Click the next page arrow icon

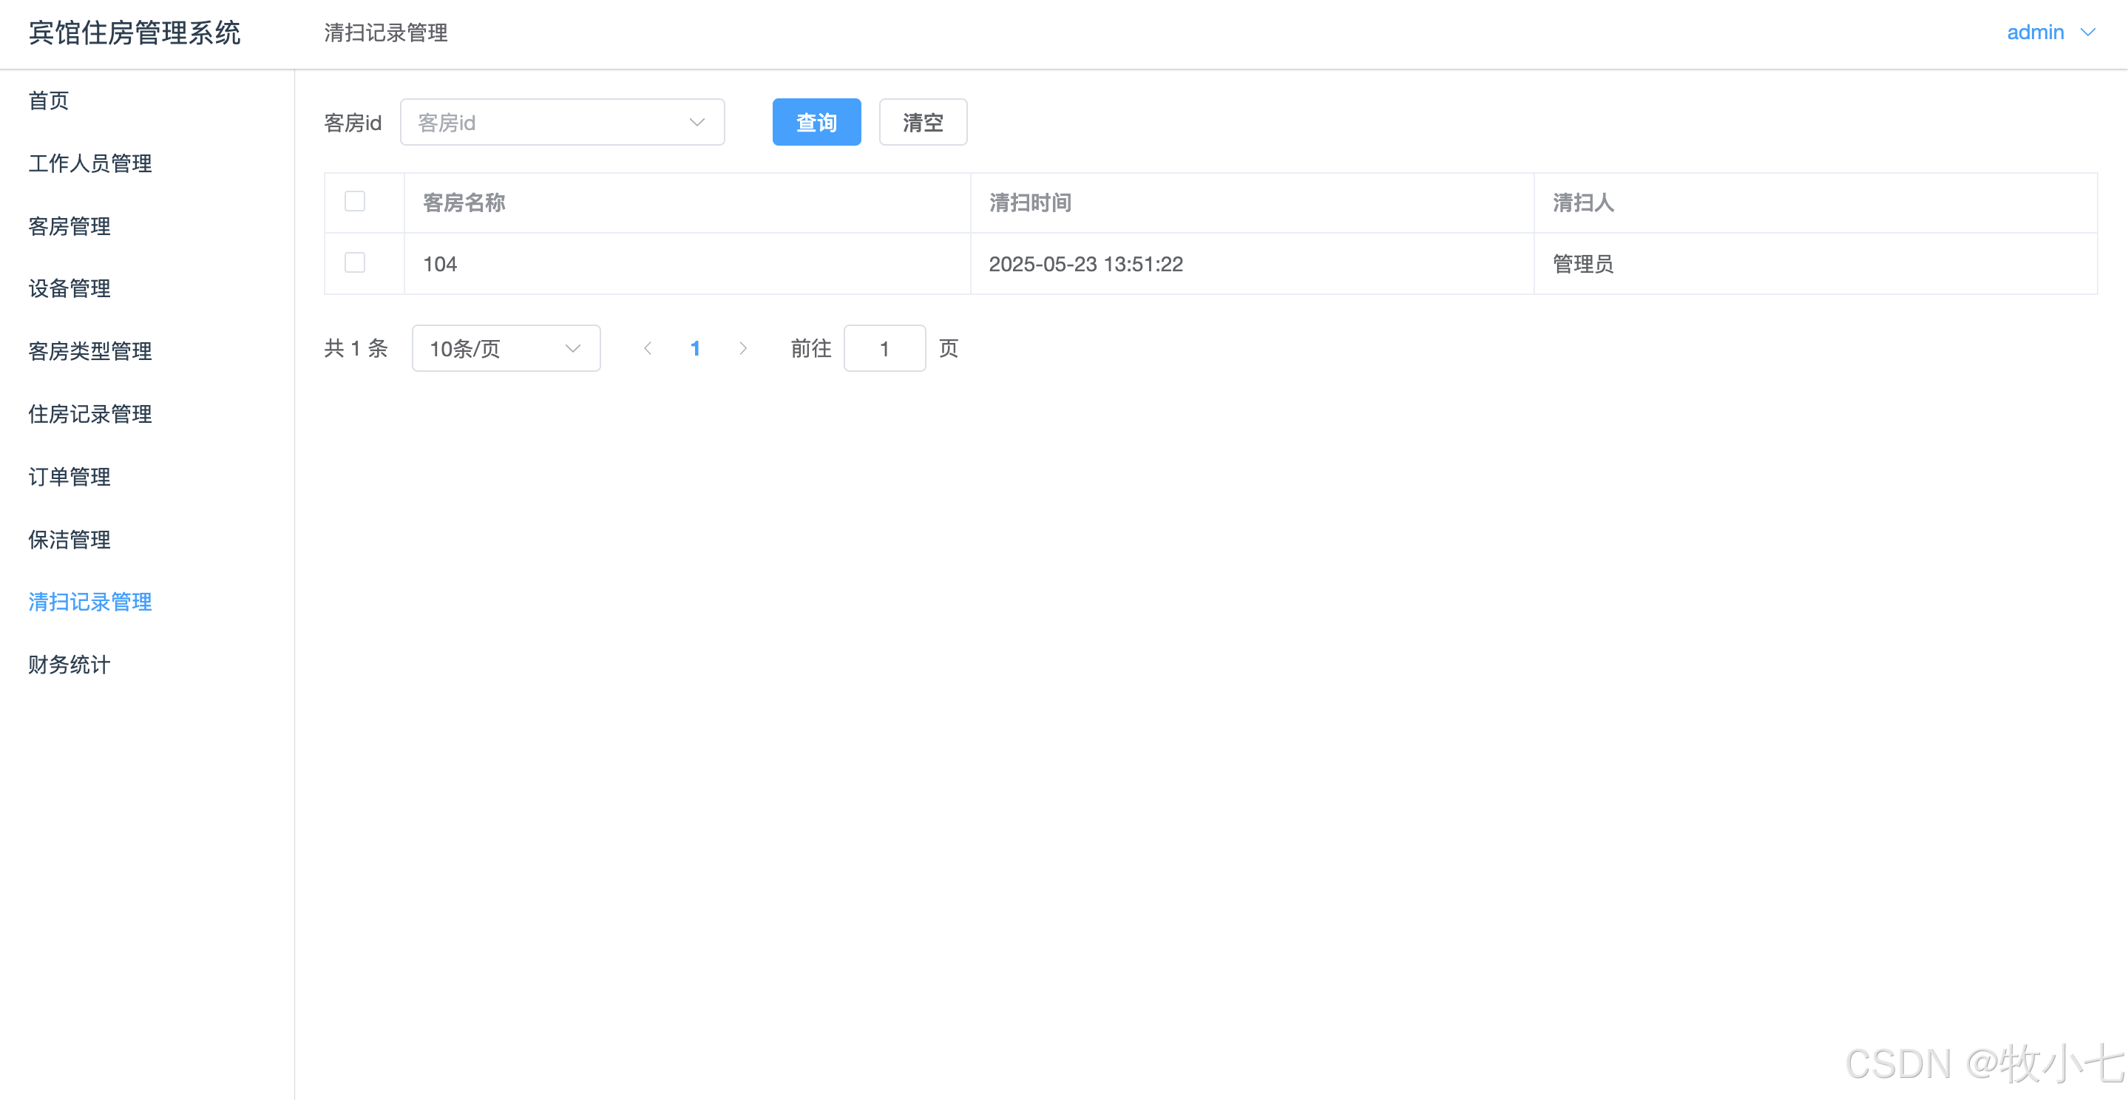pos(742,348)
